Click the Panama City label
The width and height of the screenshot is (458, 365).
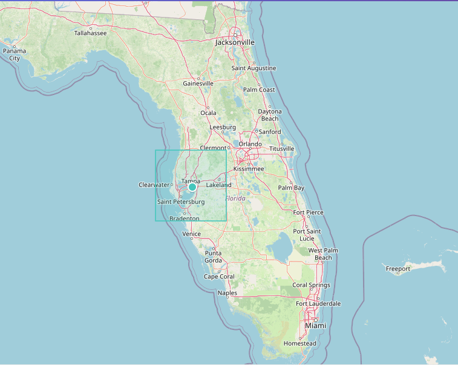[15, 54]
